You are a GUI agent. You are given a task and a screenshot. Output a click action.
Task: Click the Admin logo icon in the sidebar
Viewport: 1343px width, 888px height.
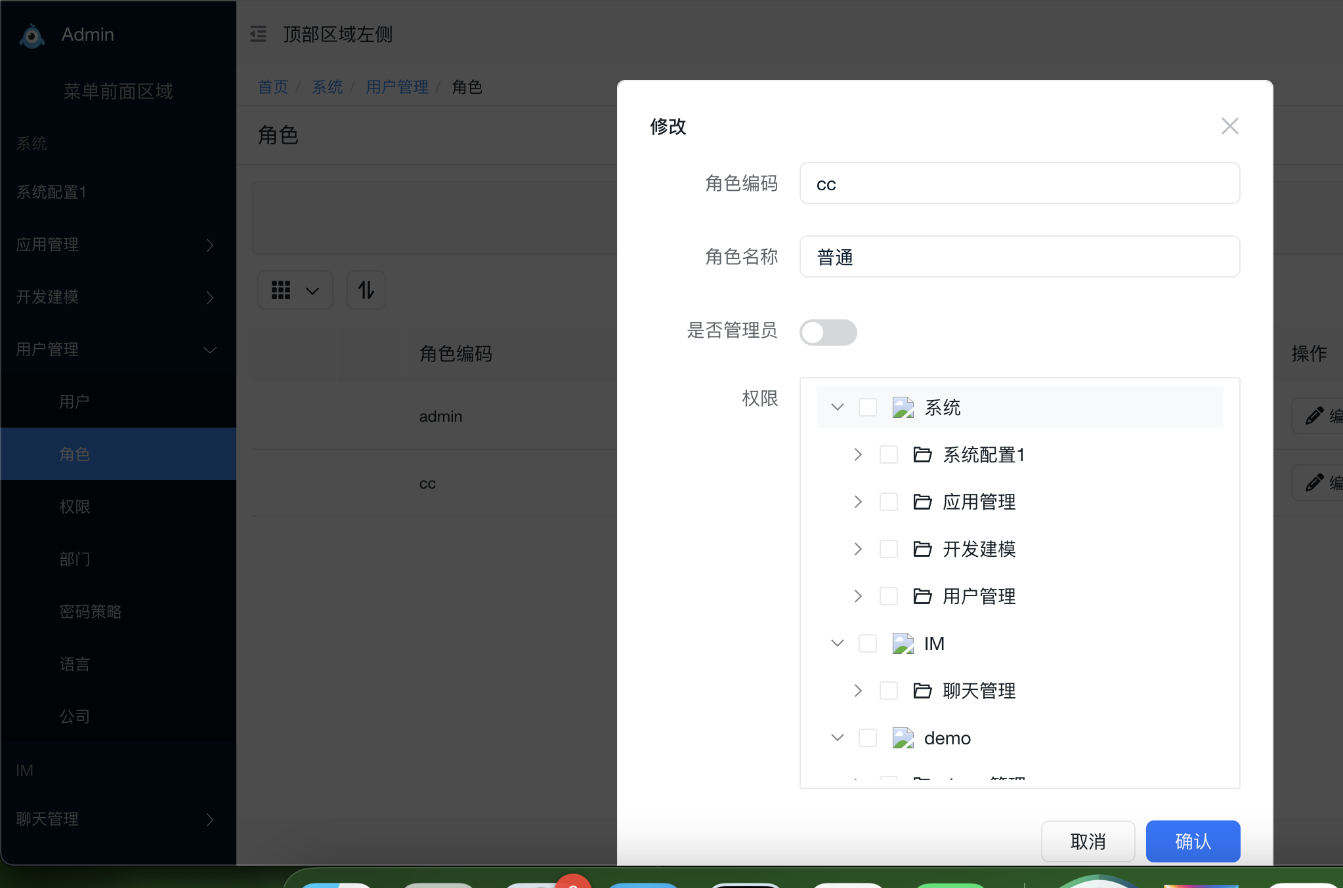point(31,35)
